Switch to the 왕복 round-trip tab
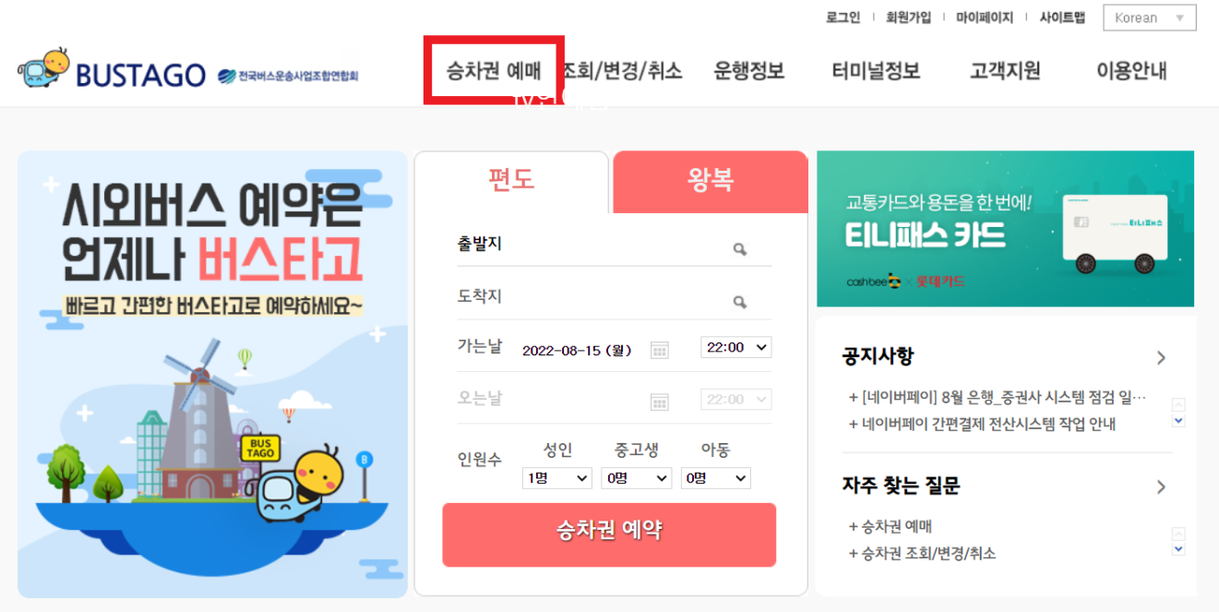Screen dimensions: 1219x612 click(x=710, y=181)
